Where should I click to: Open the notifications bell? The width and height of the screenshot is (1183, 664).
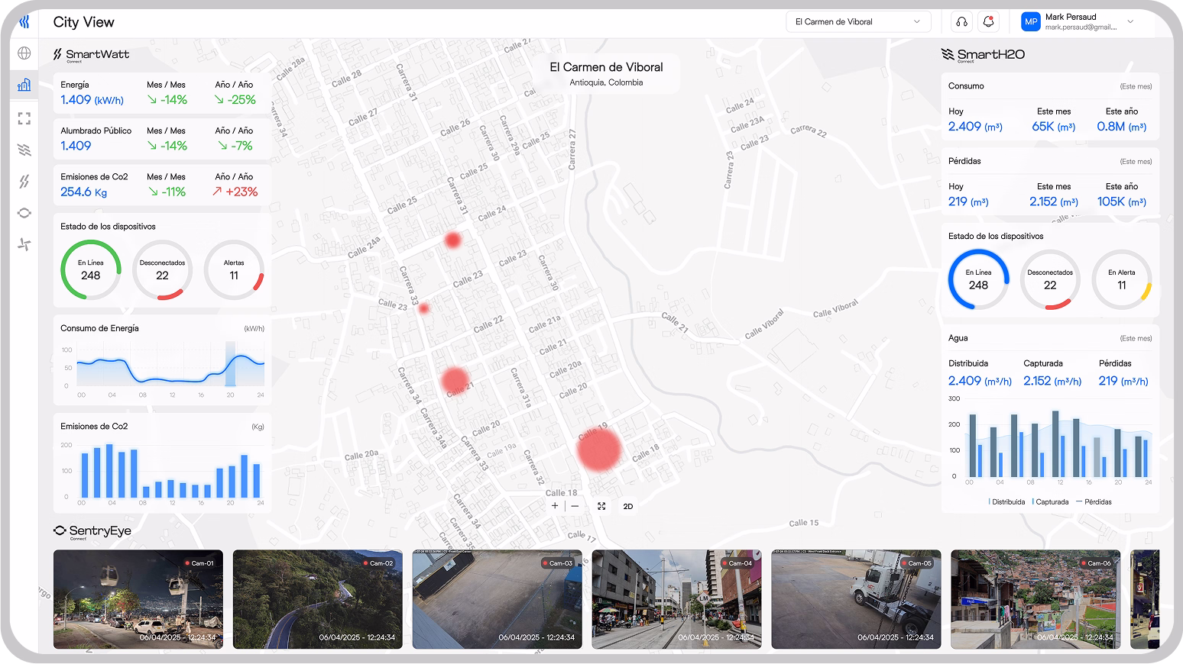tap(988, 22)
